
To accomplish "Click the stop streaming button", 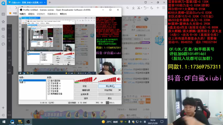I will click(110, 86).
